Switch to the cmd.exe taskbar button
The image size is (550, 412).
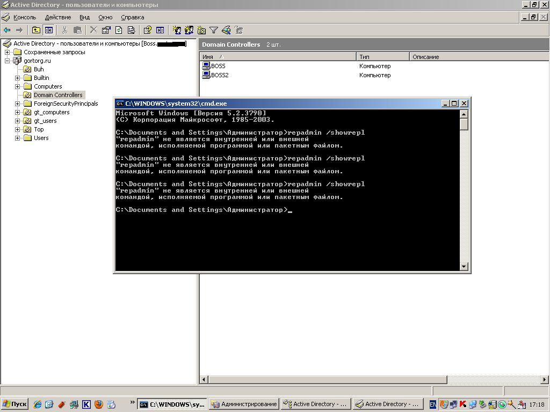click(x=172, y=404)
